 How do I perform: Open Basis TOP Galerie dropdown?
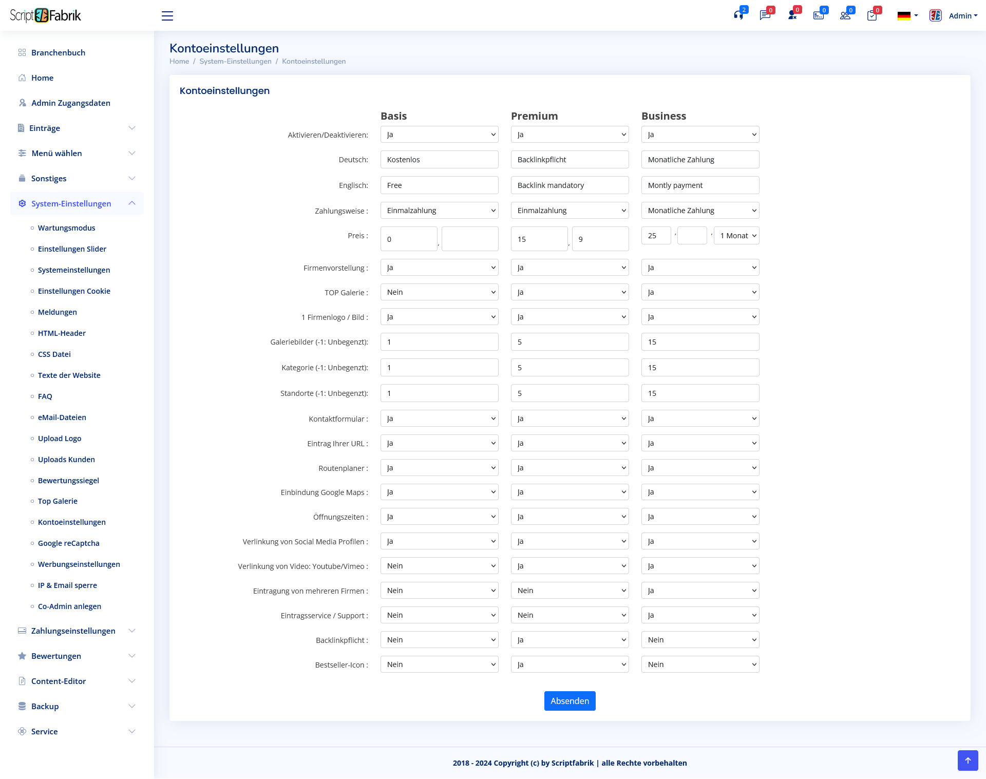click(x=439, y=292)
